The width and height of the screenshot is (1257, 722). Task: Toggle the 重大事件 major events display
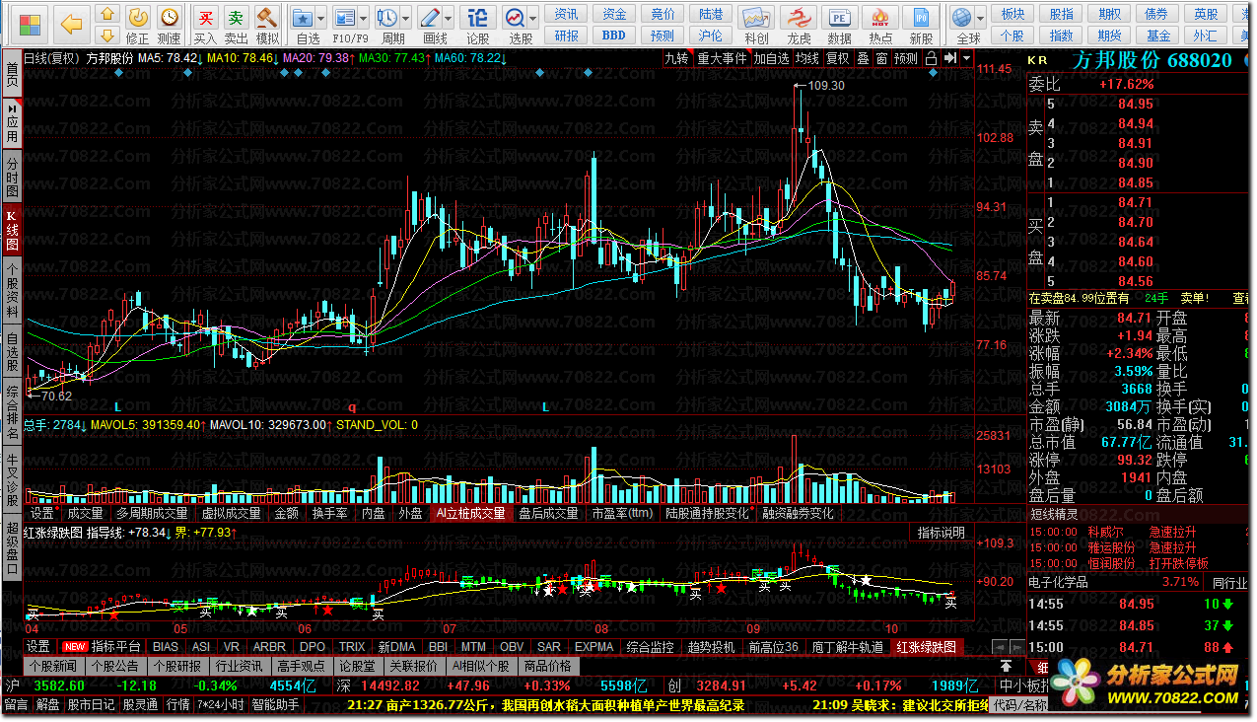click(x=722, y=58)
